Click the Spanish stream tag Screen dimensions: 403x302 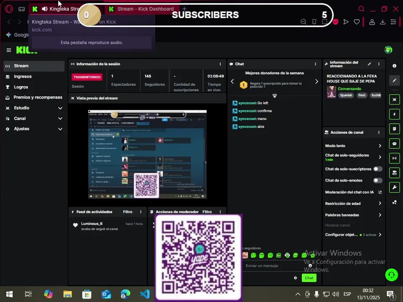pos(346,95)
